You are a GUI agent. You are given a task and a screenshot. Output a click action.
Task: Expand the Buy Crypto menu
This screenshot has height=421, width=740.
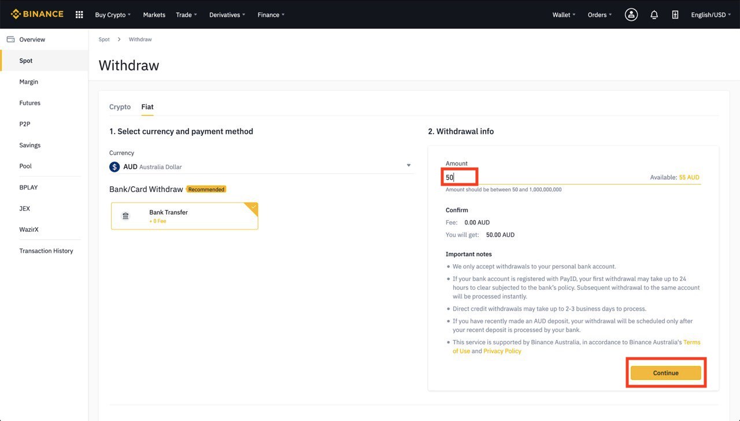[113, 14]
